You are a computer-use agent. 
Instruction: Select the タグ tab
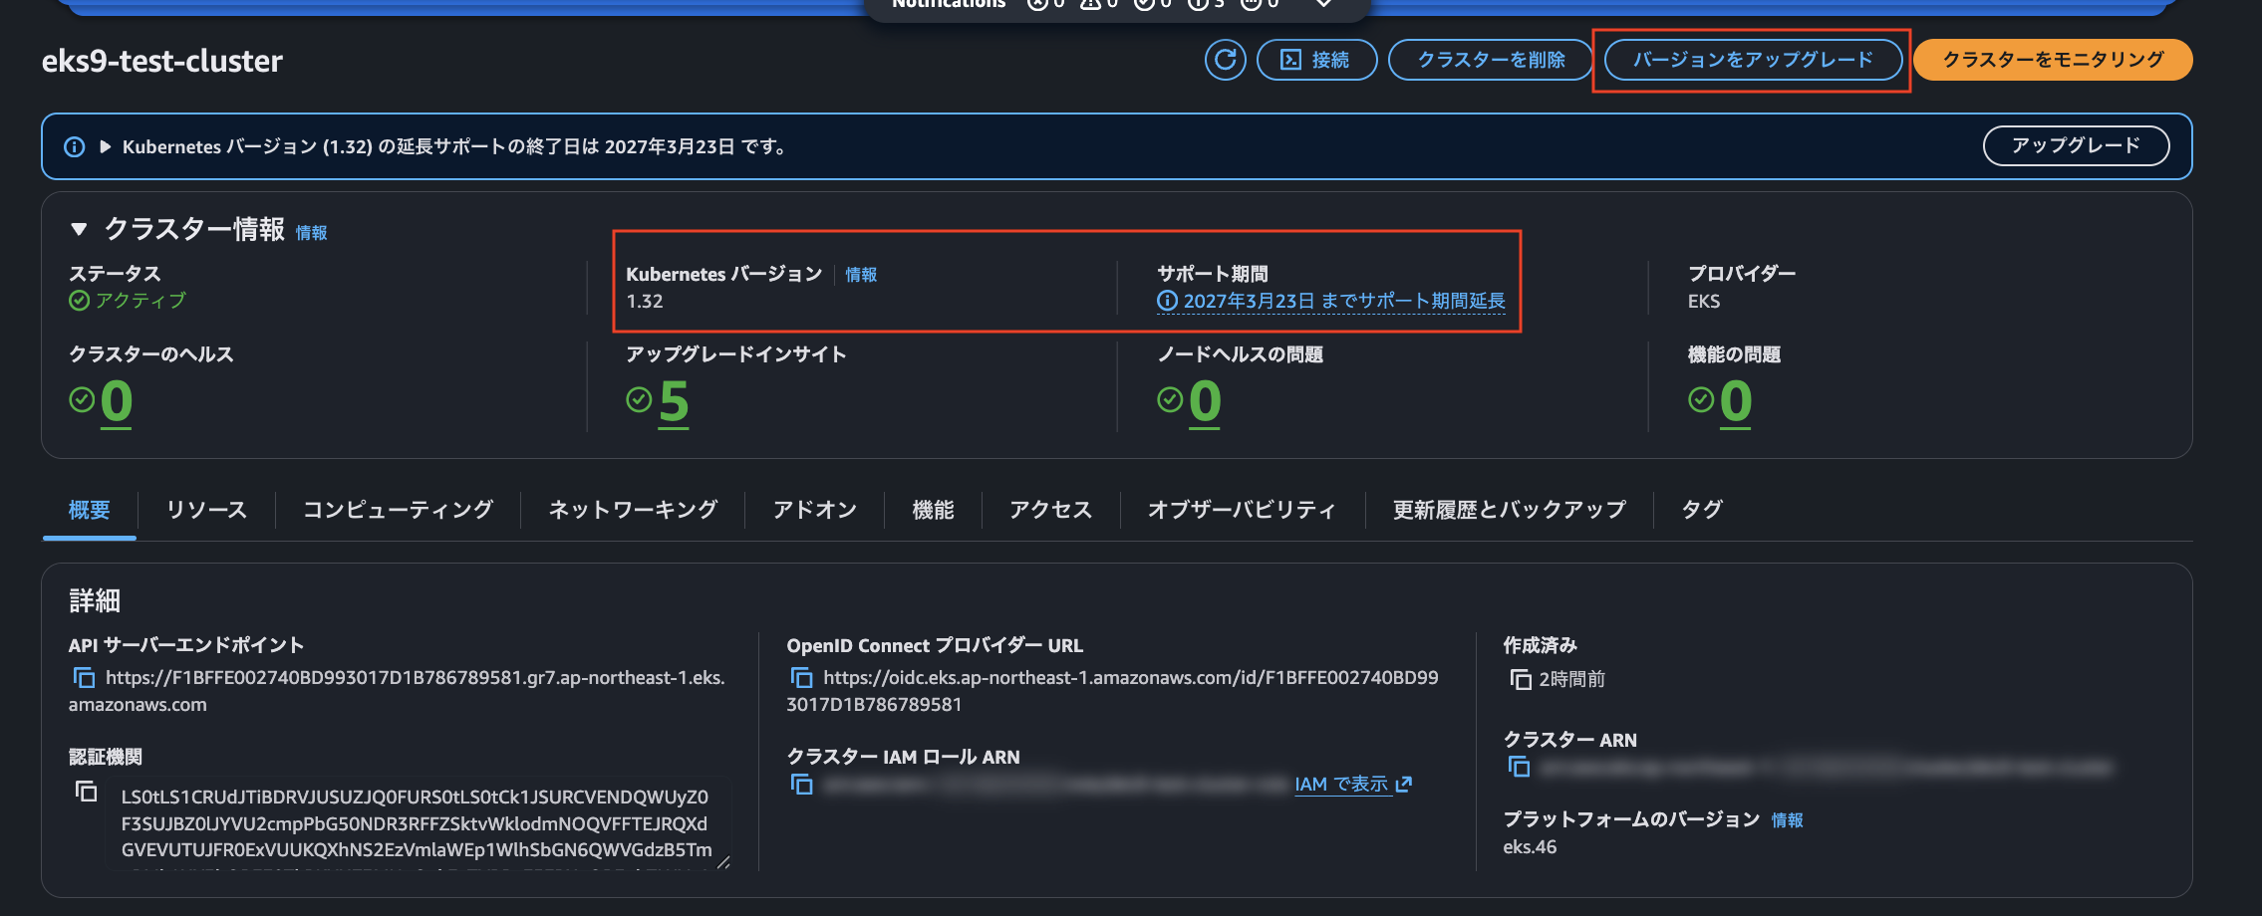tap(1702, 510)
